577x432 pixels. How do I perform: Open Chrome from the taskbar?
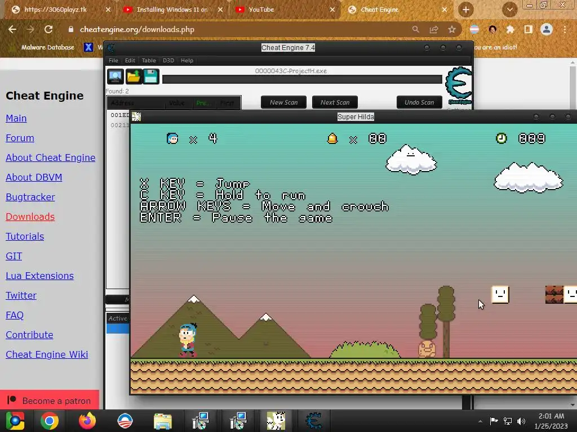50,421
